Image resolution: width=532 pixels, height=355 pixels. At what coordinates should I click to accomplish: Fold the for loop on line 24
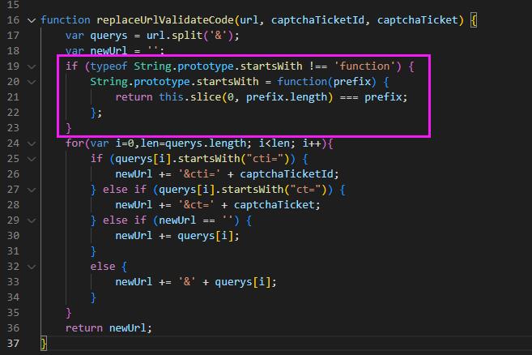(x=32, y=143)
